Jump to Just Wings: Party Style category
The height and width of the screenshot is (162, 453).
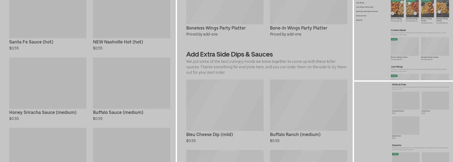[x=364, y=7]
